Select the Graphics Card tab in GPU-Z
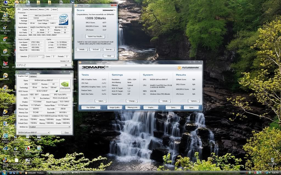This screenshot has height=175, width=281. [23, 76]
